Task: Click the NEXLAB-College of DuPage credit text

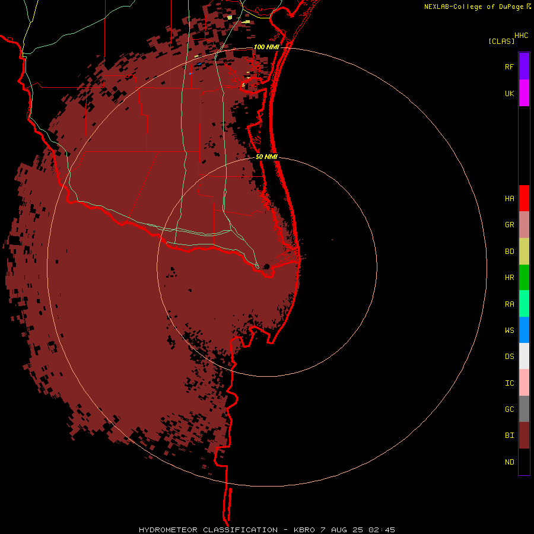Action: (473, 7)
